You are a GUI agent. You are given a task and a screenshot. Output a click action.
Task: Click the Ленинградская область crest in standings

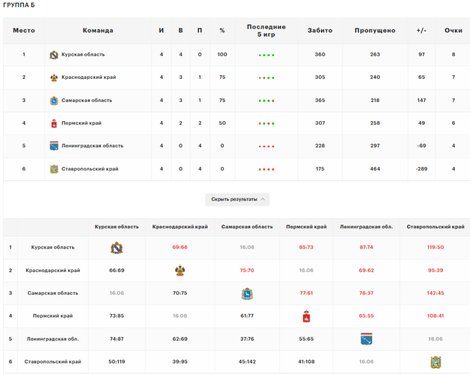(54, 146)
